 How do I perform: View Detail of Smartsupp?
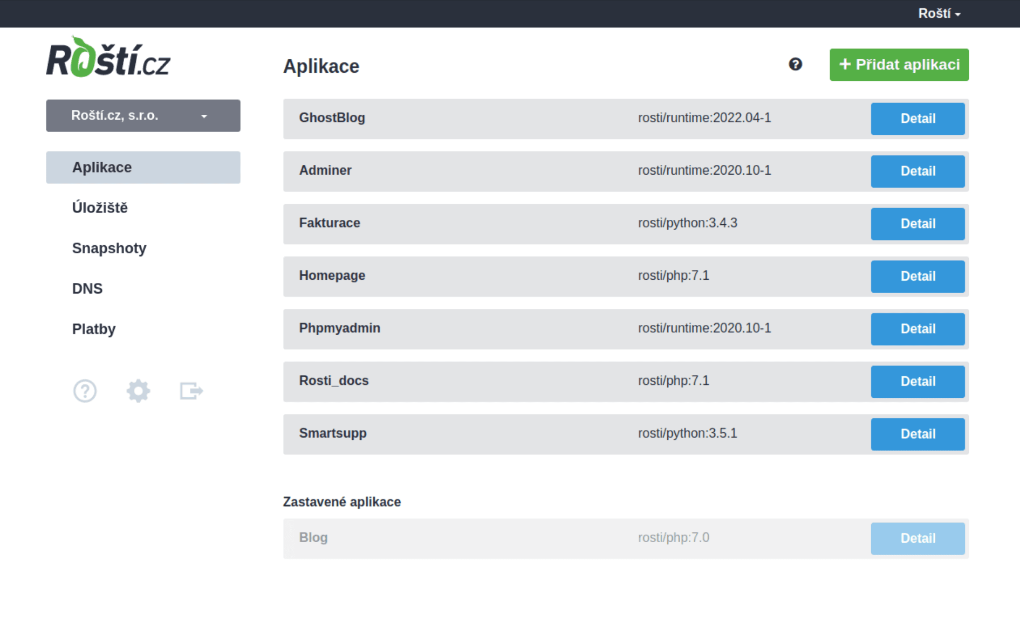tap(918, 434)
